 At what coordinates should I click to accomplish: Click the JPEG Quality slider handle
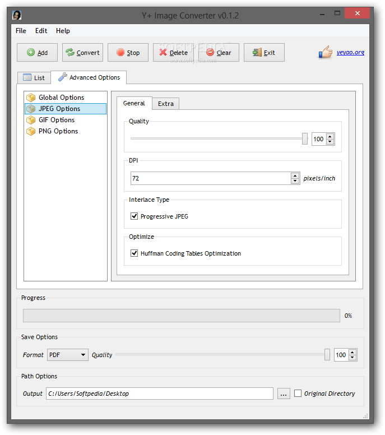point(305,138)
